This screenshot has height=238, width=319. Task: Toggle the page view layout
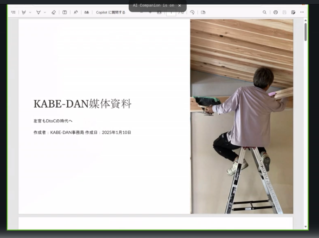pyautogui.click(x=203, y=13)
